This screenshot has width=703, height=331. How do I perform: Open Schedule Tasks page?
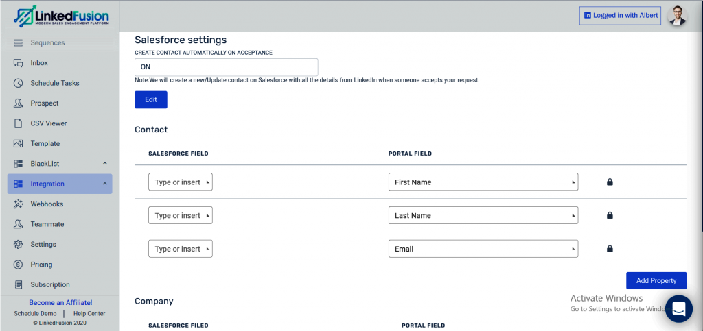55,83
